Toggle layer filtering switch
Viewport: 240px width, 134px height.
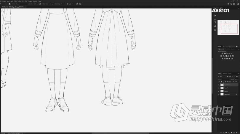click(239, 76)
